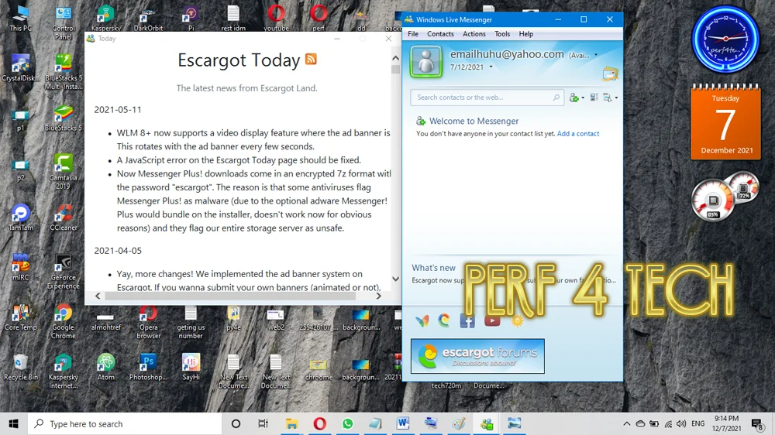The height and width of the screenshot is (435, 775).
Task: Open the Help menu
Action: pyautogui.click(x=526, y=33)
